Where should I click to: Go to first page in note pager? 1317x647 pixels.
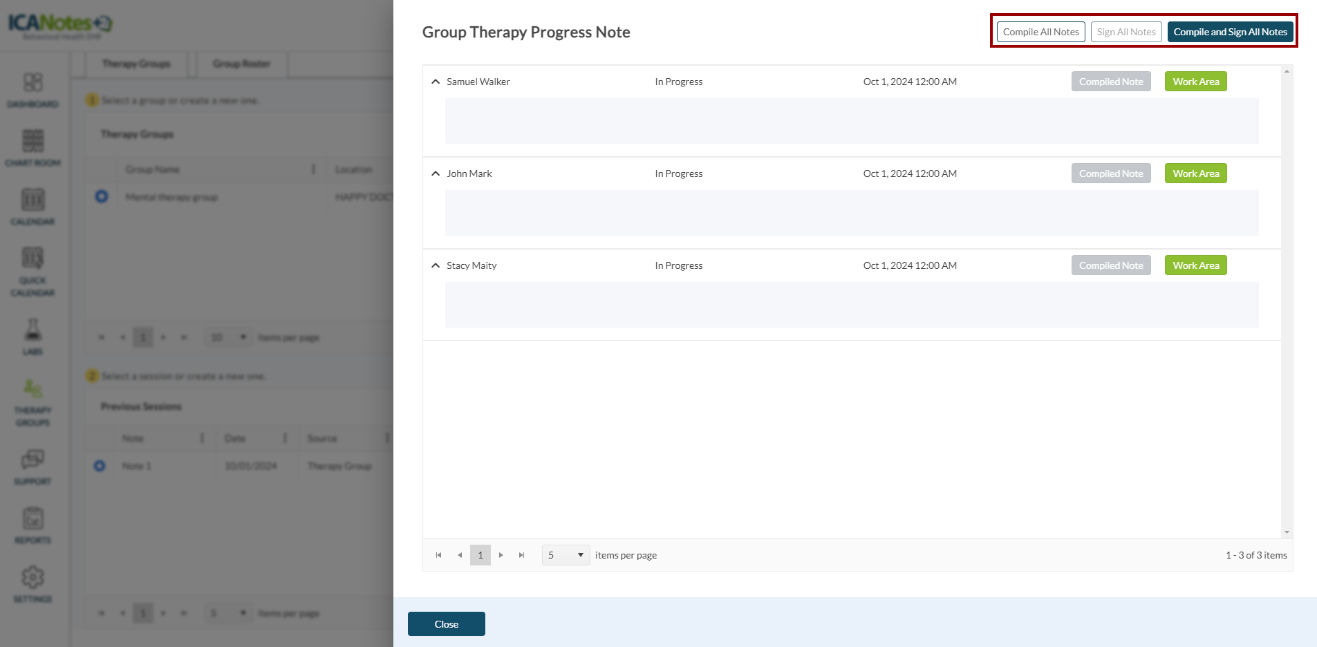[x=438, y=555]
